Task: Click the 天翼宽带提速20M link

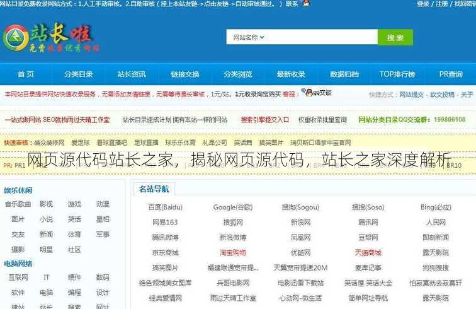Action: (300, 268)
